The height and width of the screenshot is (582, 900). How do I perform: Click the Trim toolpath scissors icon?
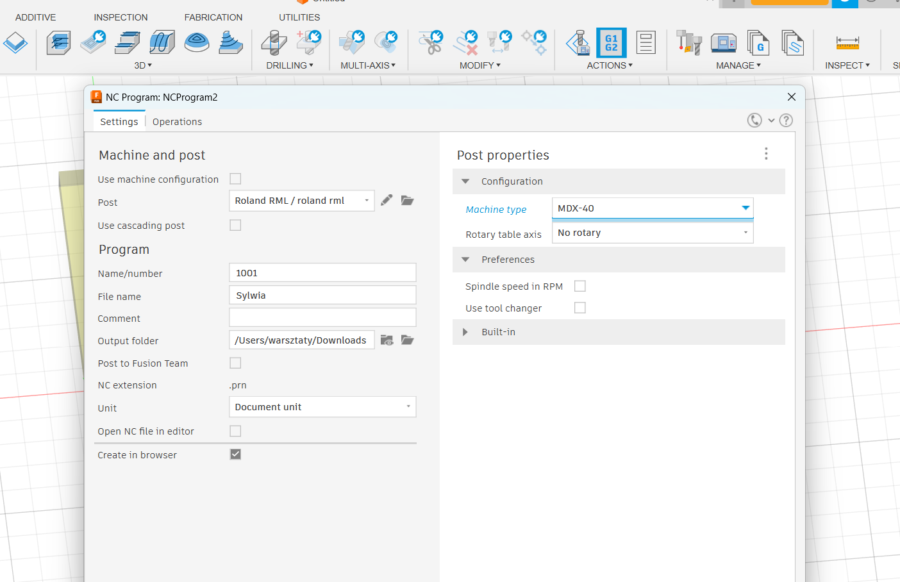point(431,43)
